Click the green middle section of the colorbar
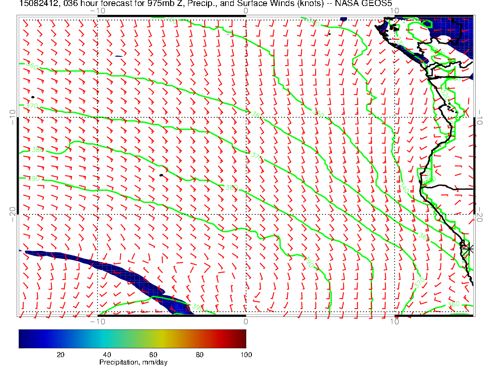Screen dimensions: 488x377 click(132, 338)
